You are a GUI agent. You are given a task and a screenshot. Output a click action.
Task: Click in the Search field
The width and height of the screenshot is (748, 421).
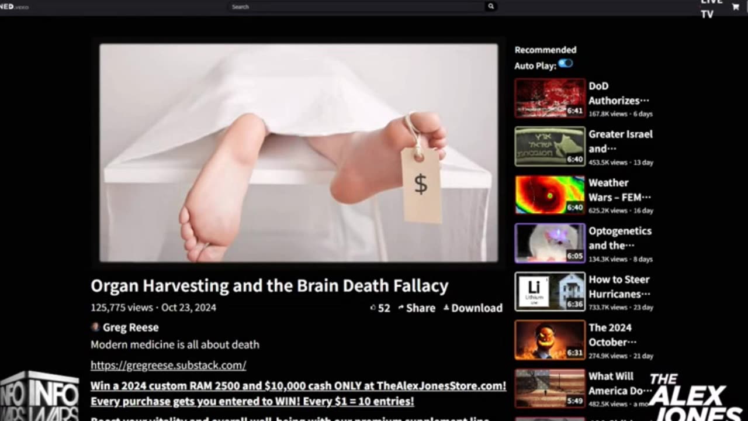356,6
